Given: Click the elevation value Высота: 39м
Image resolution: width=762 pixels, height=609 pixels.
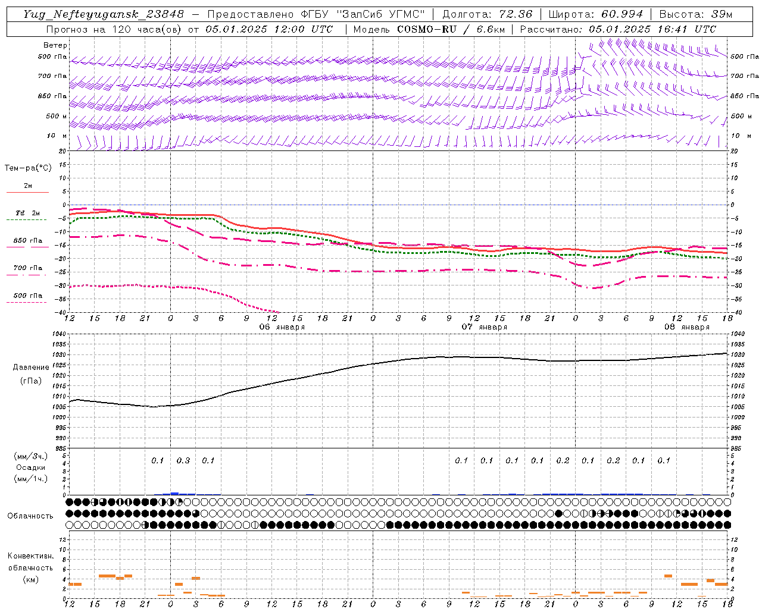Looking at the screenshot, I should pos(696,14).
